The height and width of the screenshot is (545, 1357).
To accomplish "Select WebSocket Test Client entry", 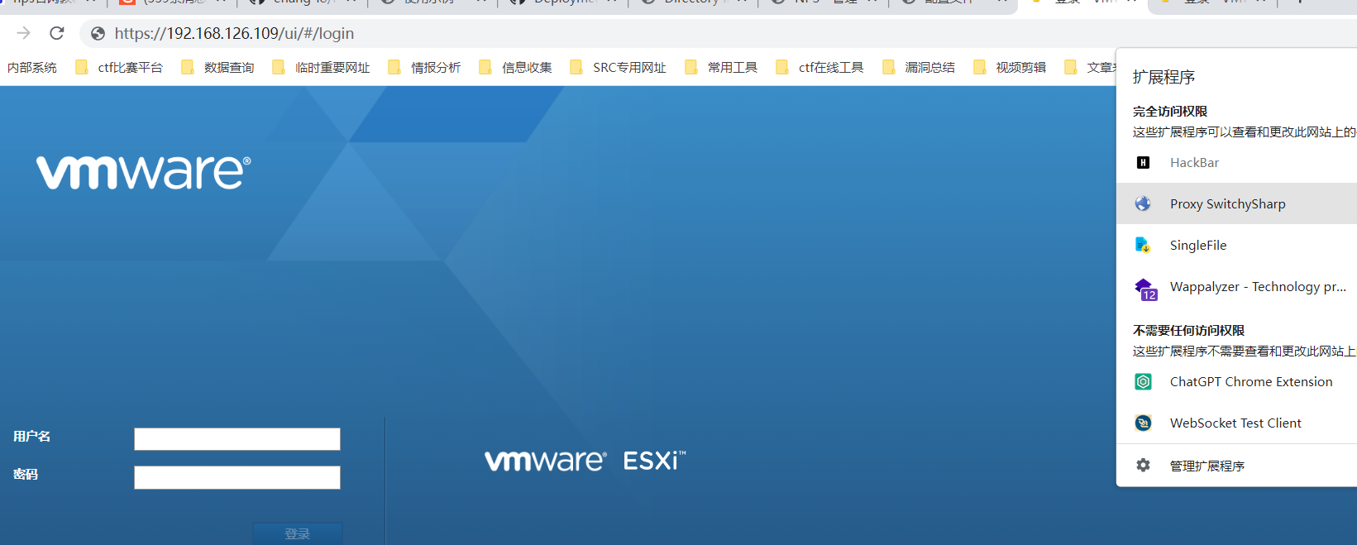I will 1236,423.
